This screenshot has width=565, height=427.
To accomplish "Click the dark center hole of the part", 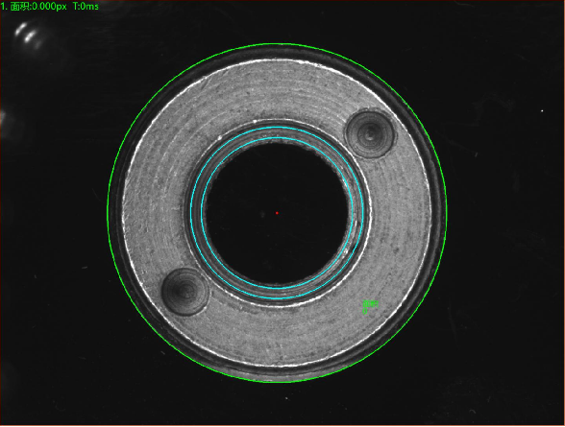I will (x=277, y=213).
